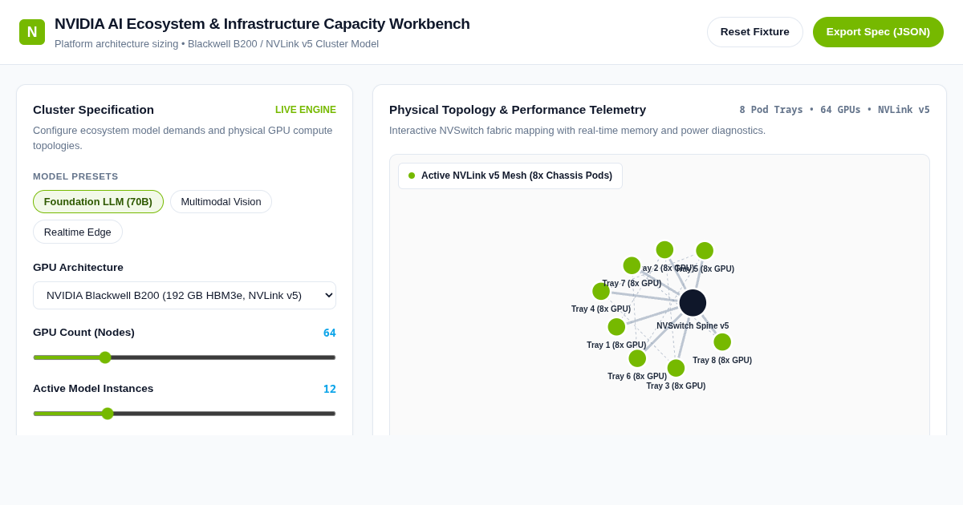The height and width of the screenshot is (505, 963).
Task: Adjust the GPU Count (Nodes) slider
Action: (185, 358)
